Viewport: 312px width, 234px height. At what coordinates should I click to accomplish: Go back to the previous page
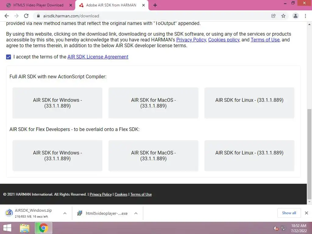point(7,16)
